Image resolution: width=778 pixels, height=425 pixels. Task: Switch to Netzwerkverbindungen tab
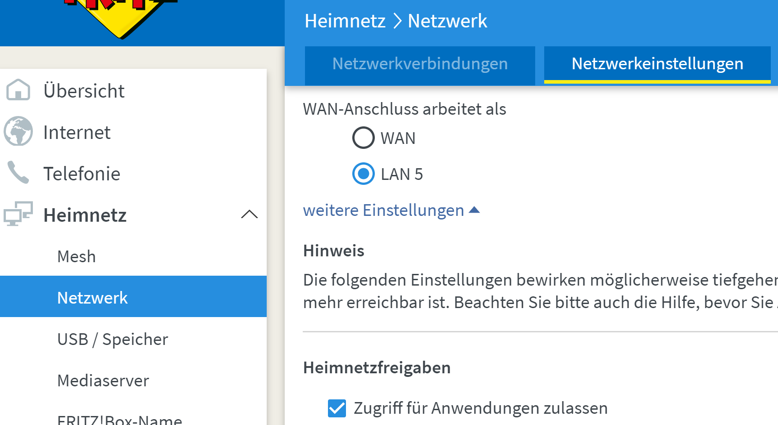[420, 64]
